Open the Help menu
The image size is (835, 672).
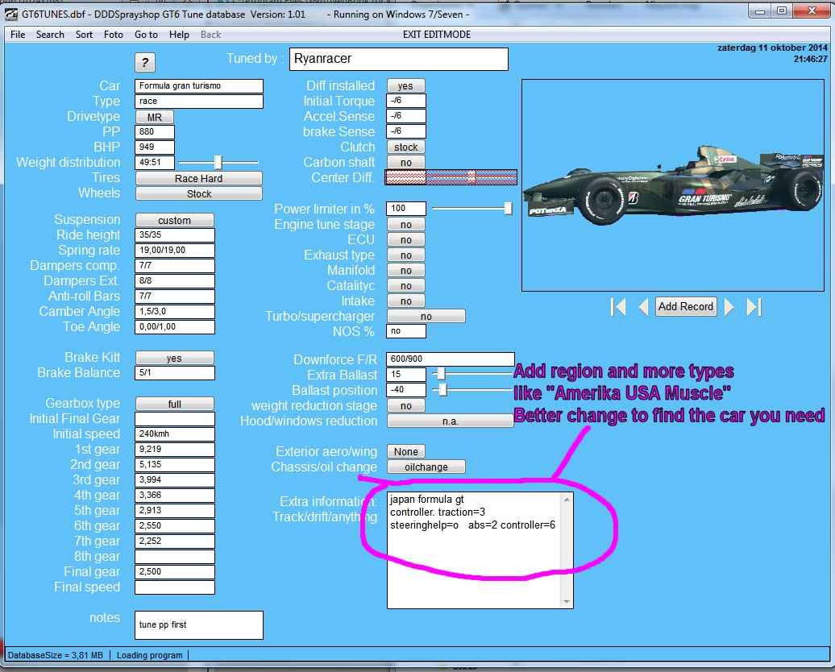click(x=179, y=35)
